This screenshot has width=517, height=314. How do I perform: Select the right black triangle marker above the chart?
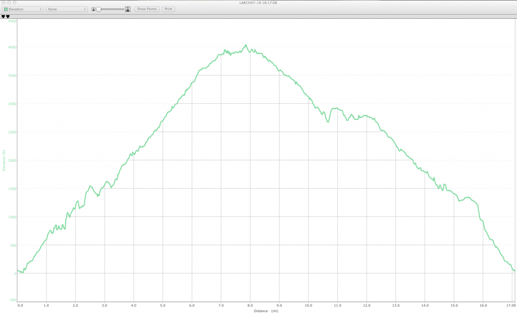click(x=7, y=17)
